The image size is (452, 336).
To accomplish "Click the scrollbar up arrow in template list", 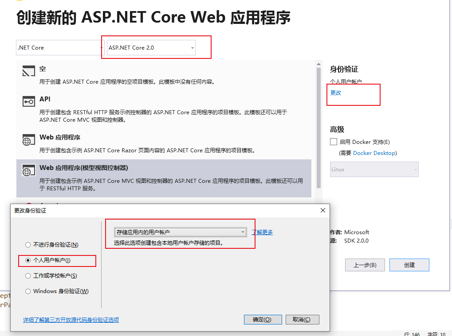I will pos(318,64).
